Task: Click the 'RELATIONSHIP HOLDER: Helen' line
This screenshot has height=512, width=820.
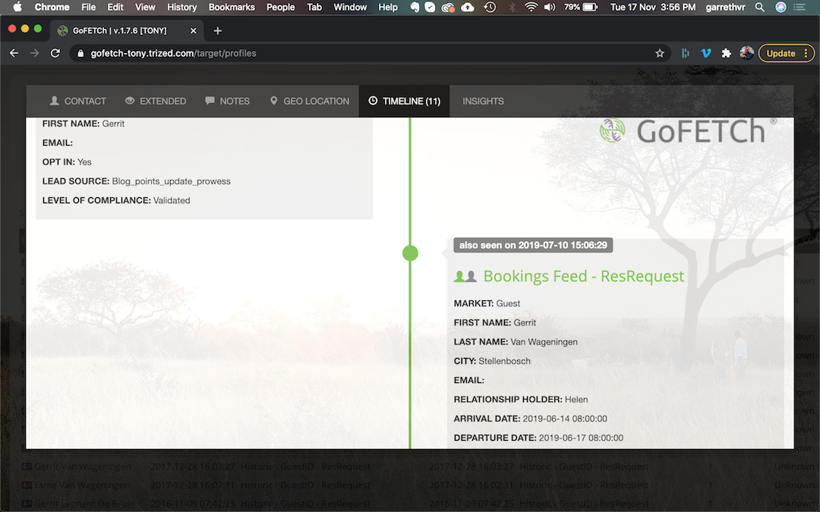Action: [521, 399]
